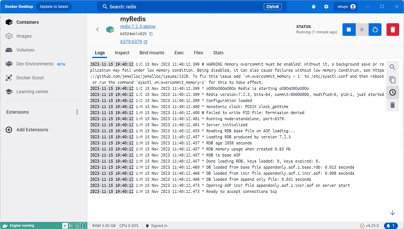Screen dimensions: 404x229
Task: Open notifications bell with 1 alert
Action: (391, 226)
